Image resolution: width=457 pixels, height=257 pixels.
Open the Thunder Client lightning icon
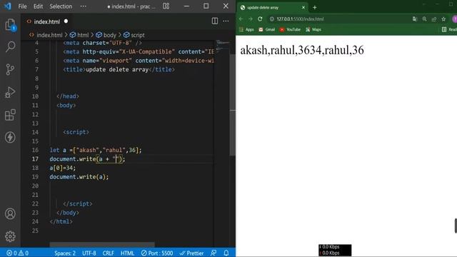pos(10,137)
